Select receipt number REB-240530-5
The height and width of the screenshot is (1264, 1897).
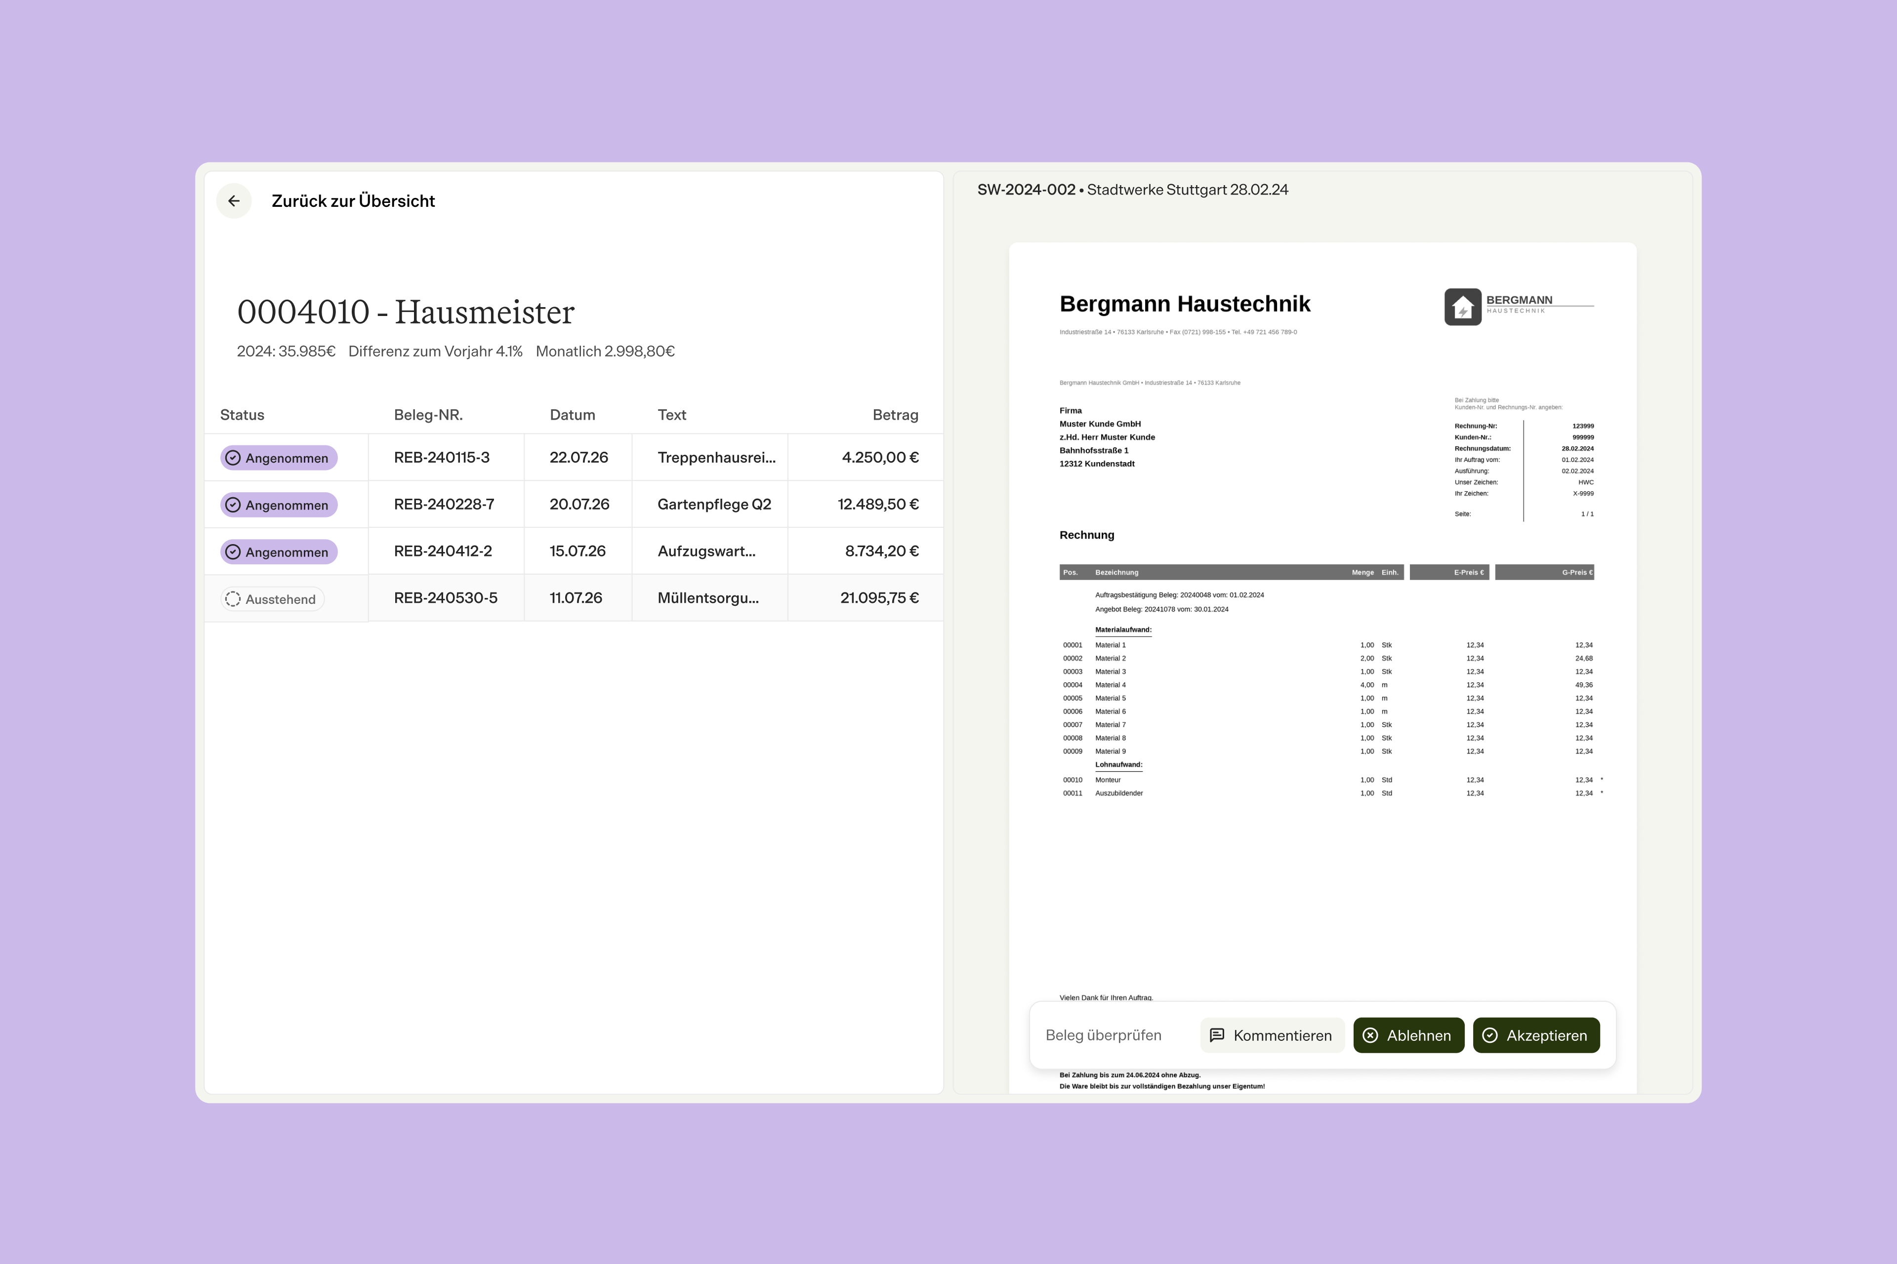(x=445, y=597)
